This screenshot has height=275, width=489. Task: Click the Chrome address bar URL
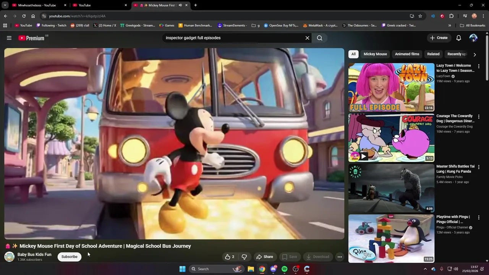tap(77, 16)
